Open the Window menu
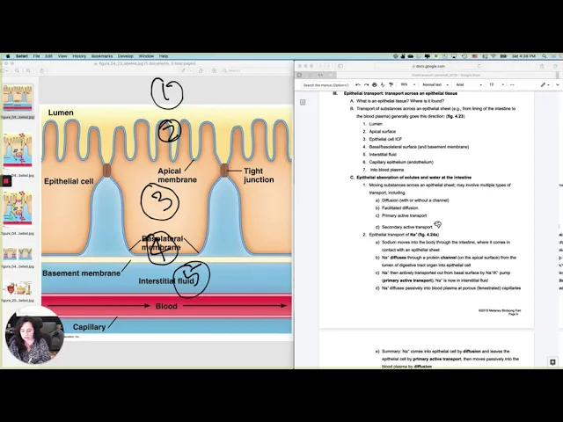 pyautogui.click(x=146, y=56)
